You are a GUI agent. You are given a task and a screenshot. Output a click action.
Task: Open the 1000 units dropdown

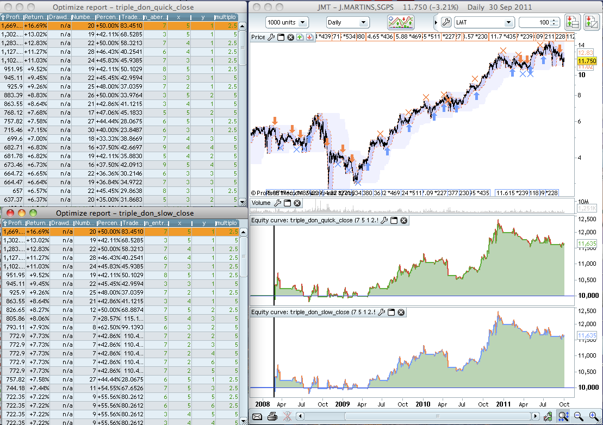click(x=287, y=22)
